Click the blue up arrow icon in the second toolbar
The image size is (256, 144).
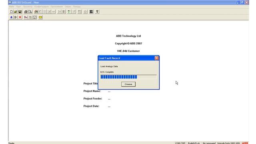click(11, 17)
